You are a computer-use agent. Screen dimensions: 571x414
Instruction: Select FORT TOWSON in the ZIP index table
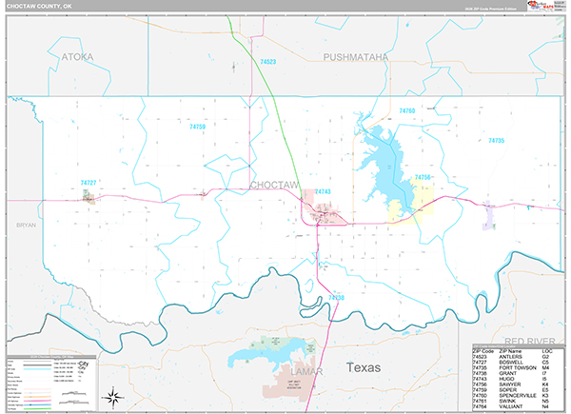(518, 367)
